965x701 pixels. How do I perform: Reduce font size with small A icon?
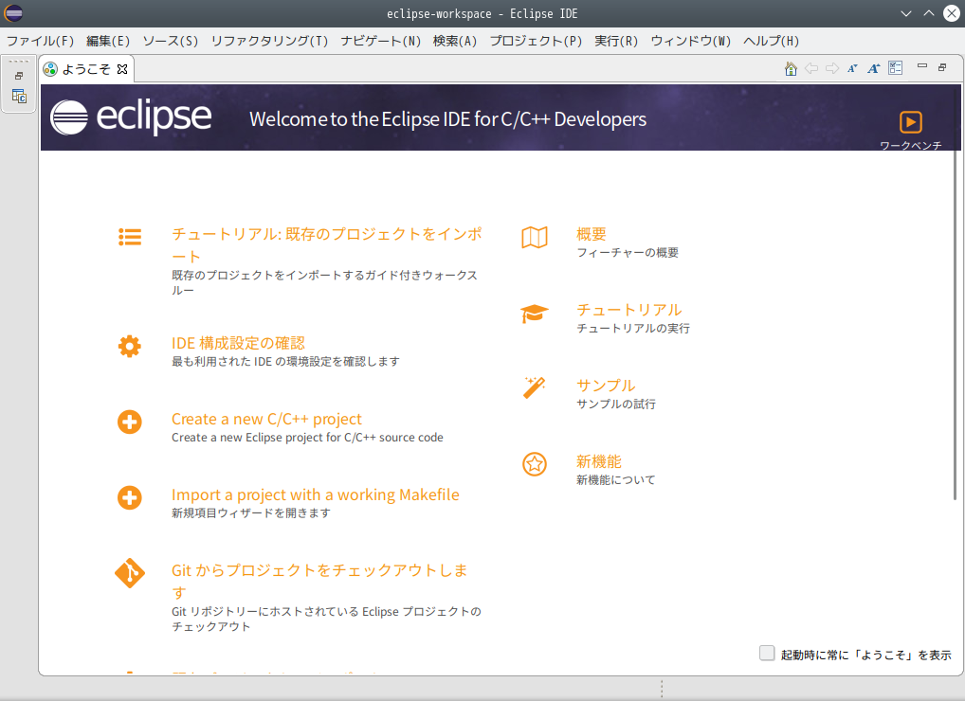click(x=852, y=68)
